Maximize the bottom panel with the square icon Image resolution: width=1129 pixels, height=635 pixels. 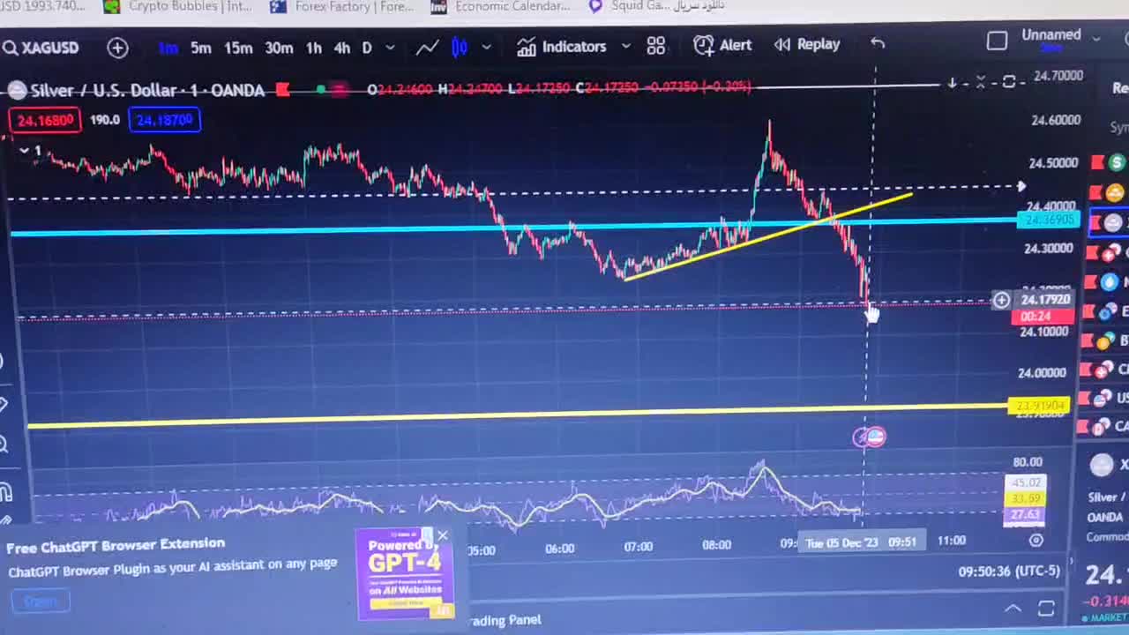point(1046,608)
